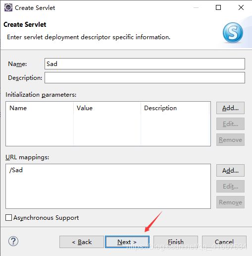Screen dimensions: 252x256
Task: Click the Description text field
Action: [145, 77]
